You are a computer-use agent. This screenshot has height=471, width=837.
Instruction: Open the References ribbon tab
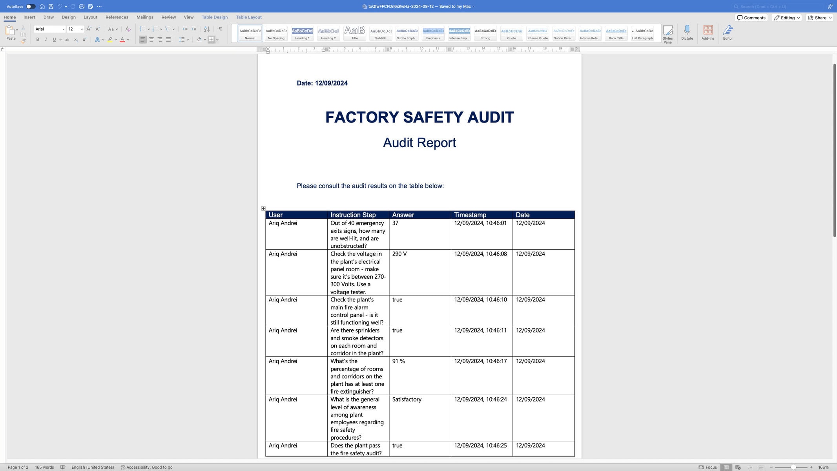(x=117, y=17)
